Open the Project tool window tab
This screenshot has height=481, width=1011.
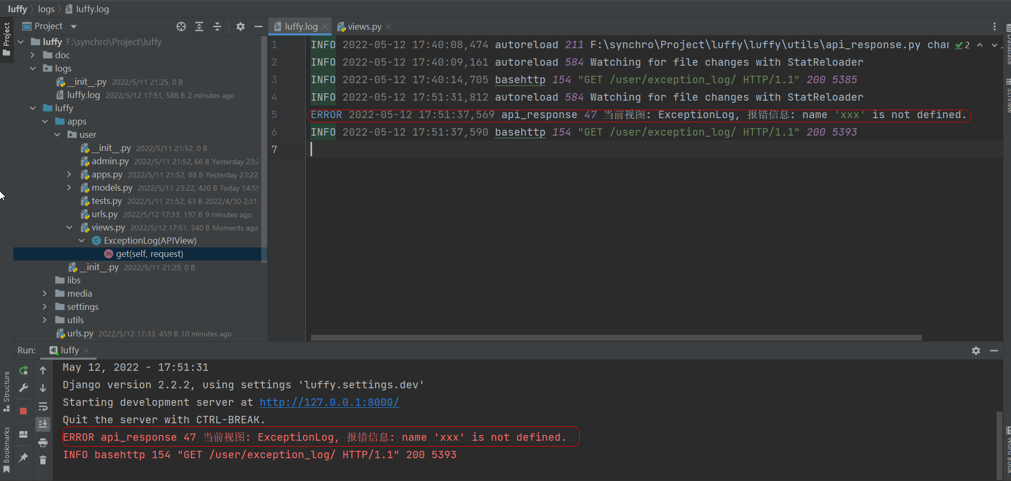6,40
